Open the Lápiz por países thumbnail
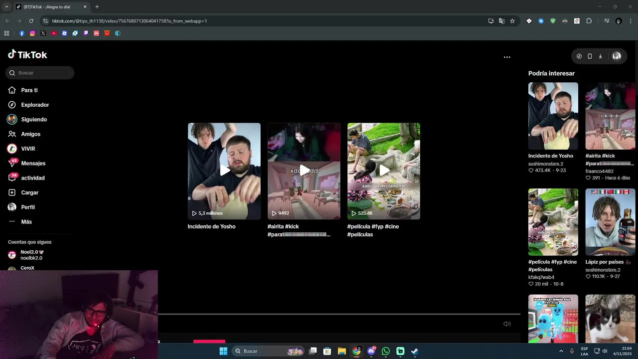The width and height of the screenshot is (638, 359). (x=610, y=222)
